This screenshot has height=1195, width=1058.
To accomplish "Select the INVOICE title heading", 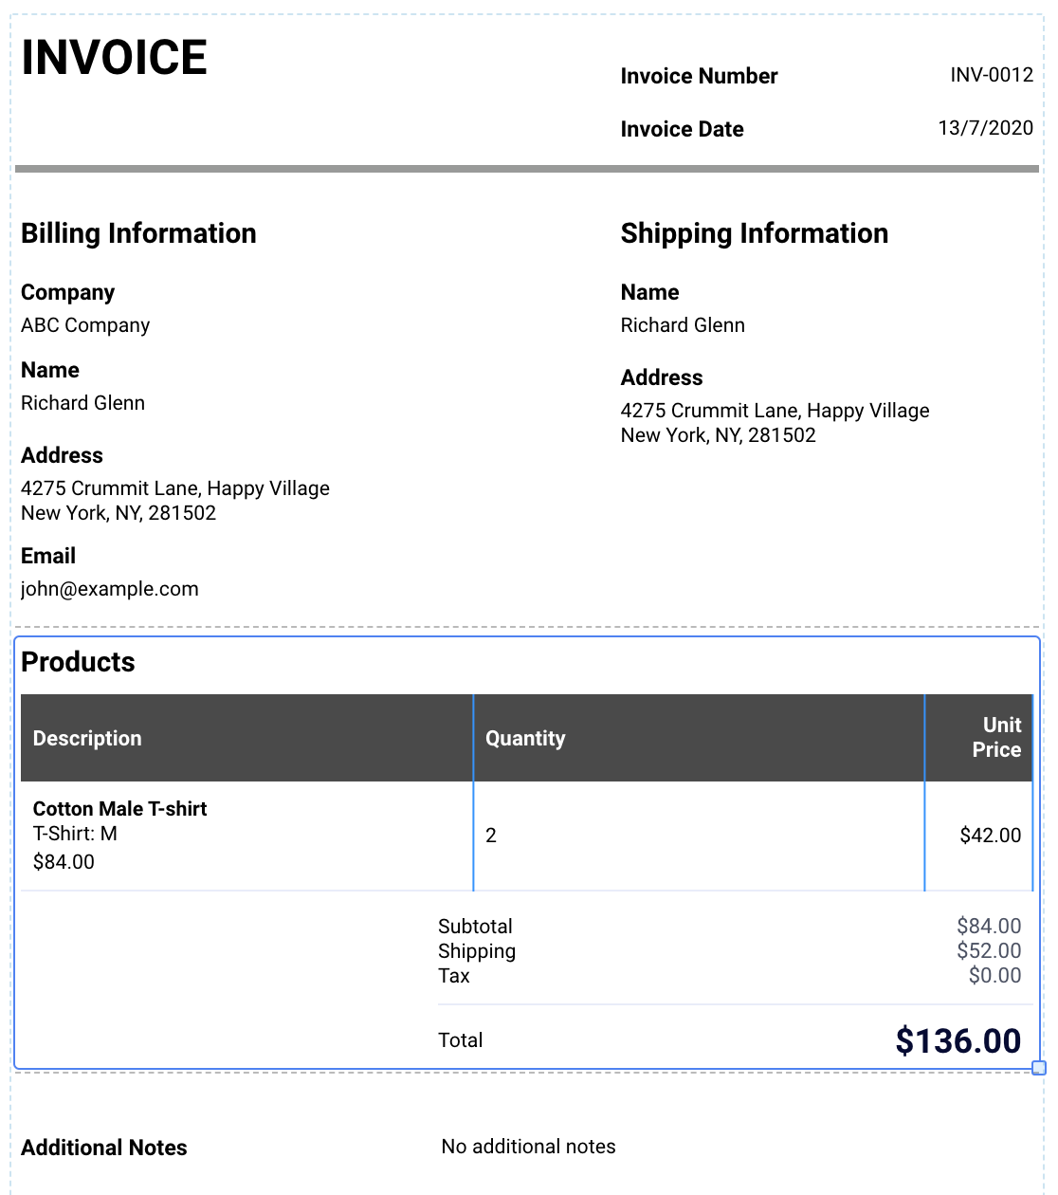I will point(114,57).
